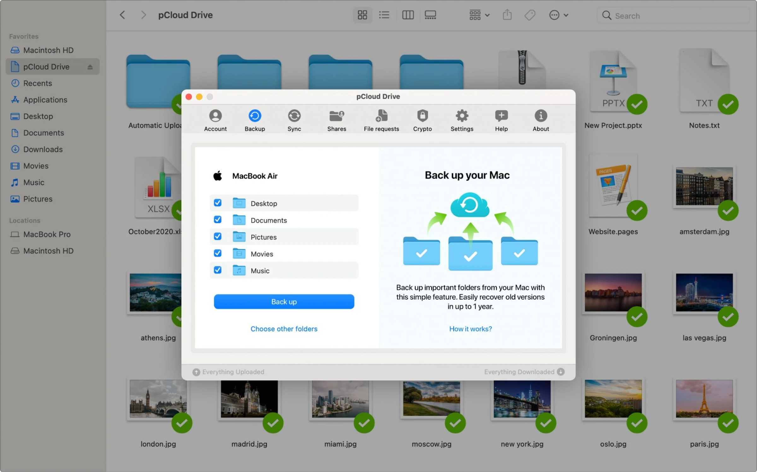This screenshot has height=472, width=757.
Task: Select the Backup tab
Action: coord(254,119)
